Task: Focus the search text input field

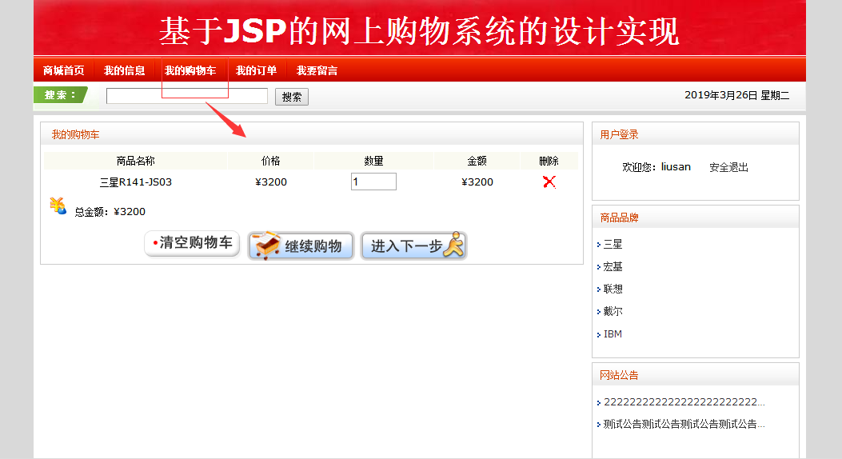Action: pos(187,96)
